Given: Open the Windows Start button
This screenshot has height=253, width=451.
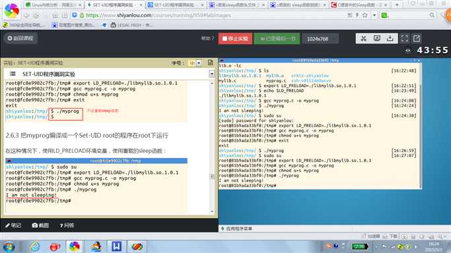Looking at the screenshot, I should [9, 246].
